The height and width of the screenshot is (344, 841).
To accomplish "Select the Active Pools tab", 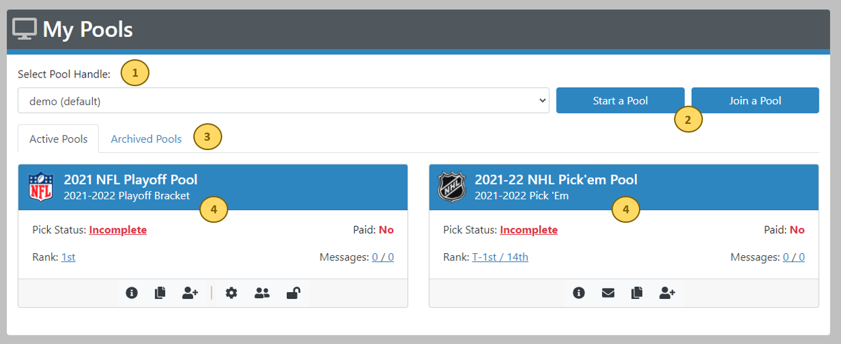I will pos(59,139).
